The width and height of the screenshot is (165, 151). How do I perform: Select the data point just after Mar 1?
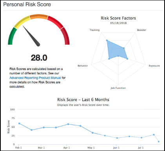click(x=44, y=128)
